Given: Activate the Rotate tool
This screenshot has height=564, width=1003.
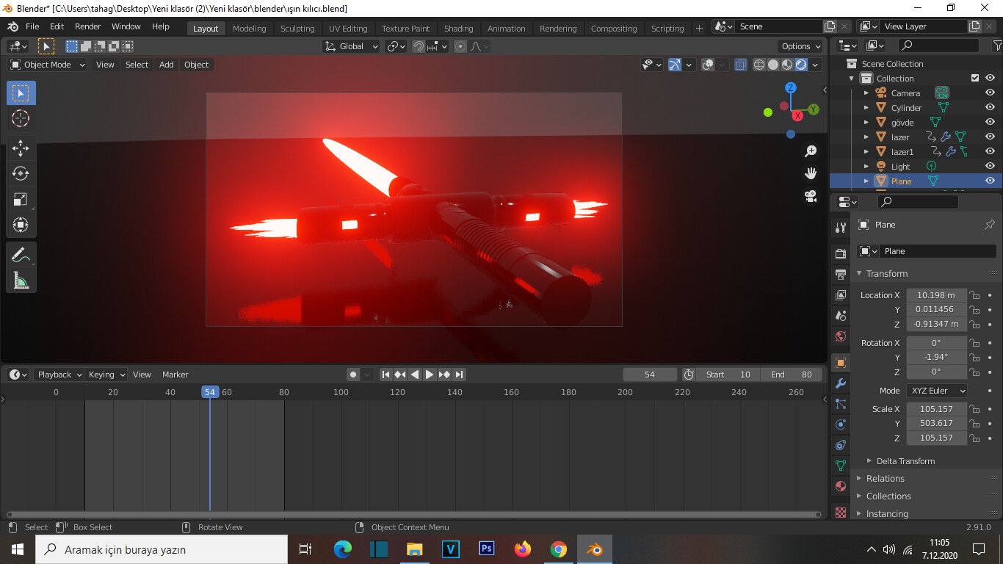Looking at the screenshot, I should [x=21, y=173].
